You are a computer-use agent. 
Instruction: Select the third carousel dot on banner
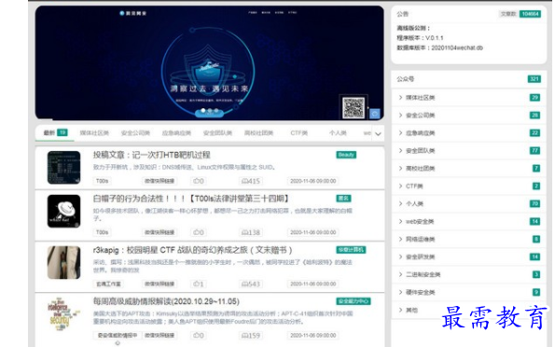click(216, 111)
